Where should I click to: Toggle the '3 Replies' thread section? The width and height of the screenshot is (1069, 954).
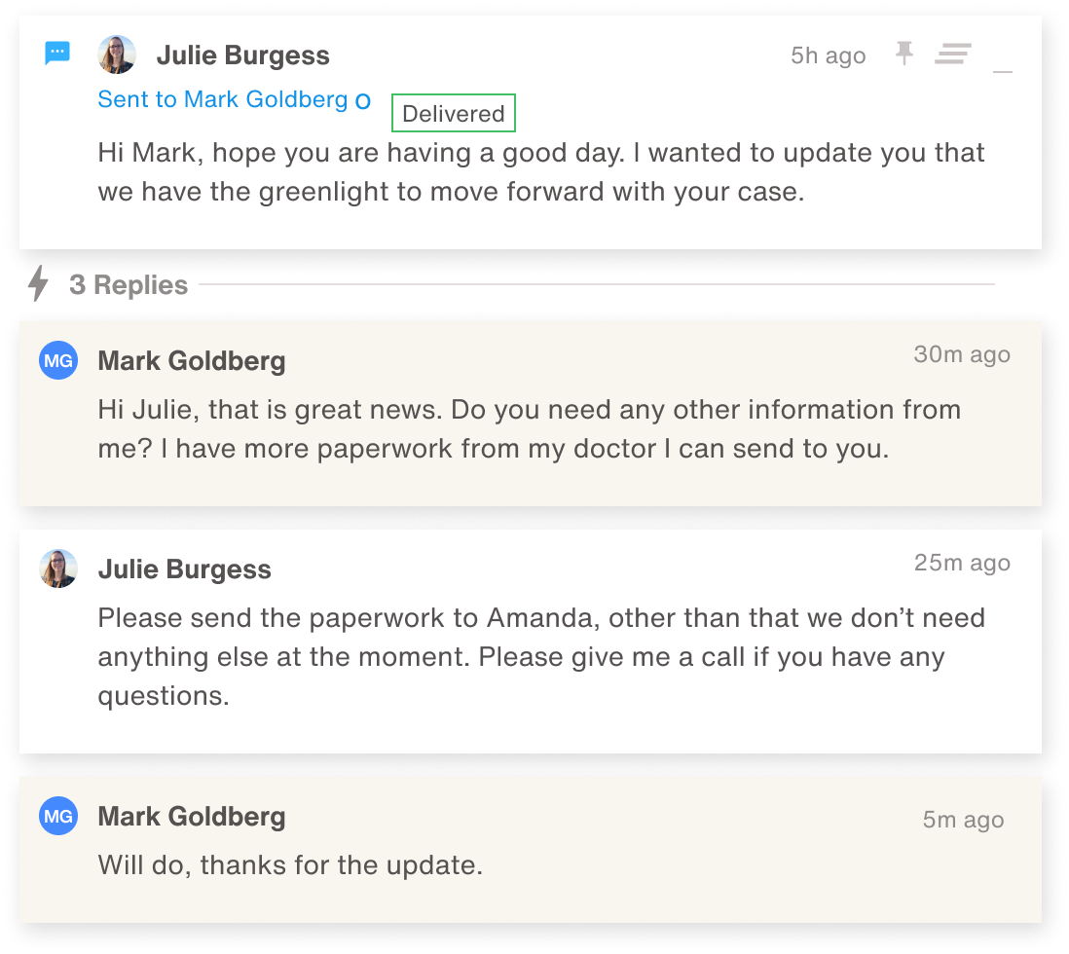tap(129, 285)
